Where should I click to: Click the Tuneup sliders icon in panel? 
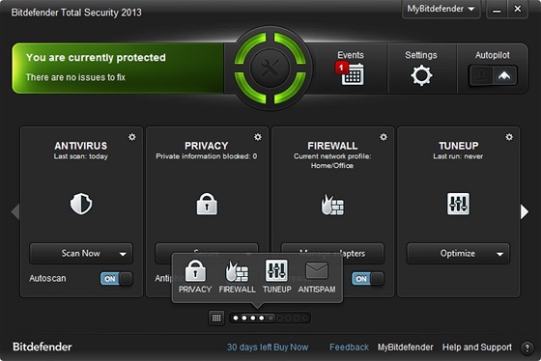pos(458,204)
